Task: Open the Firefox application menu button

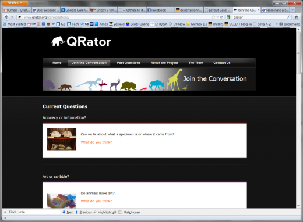Action: [x=15, y=3]
